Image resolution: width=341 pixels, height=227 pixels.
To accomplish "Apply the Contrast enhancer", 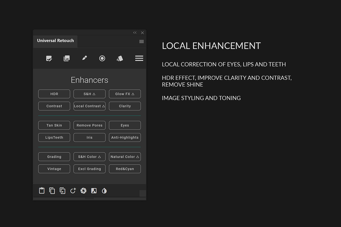I will 54,106.
